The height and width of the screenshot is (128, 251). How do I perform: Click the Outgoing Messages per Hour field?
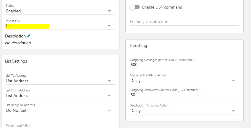pyautogui.click(x=184, y=65)
